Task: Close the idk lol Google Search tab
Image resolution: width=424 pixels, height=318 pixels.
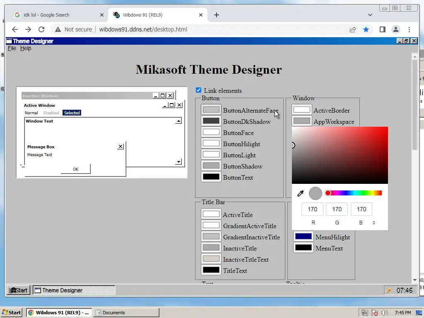Action: click(102, 15)
